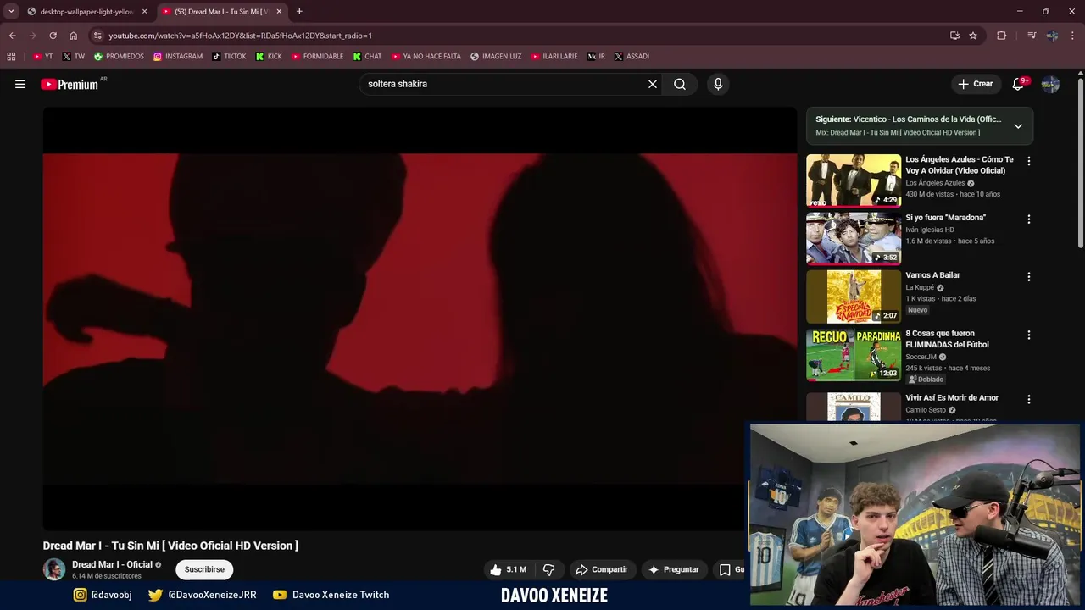Clear the search text with the X icon

coord(653,84)
